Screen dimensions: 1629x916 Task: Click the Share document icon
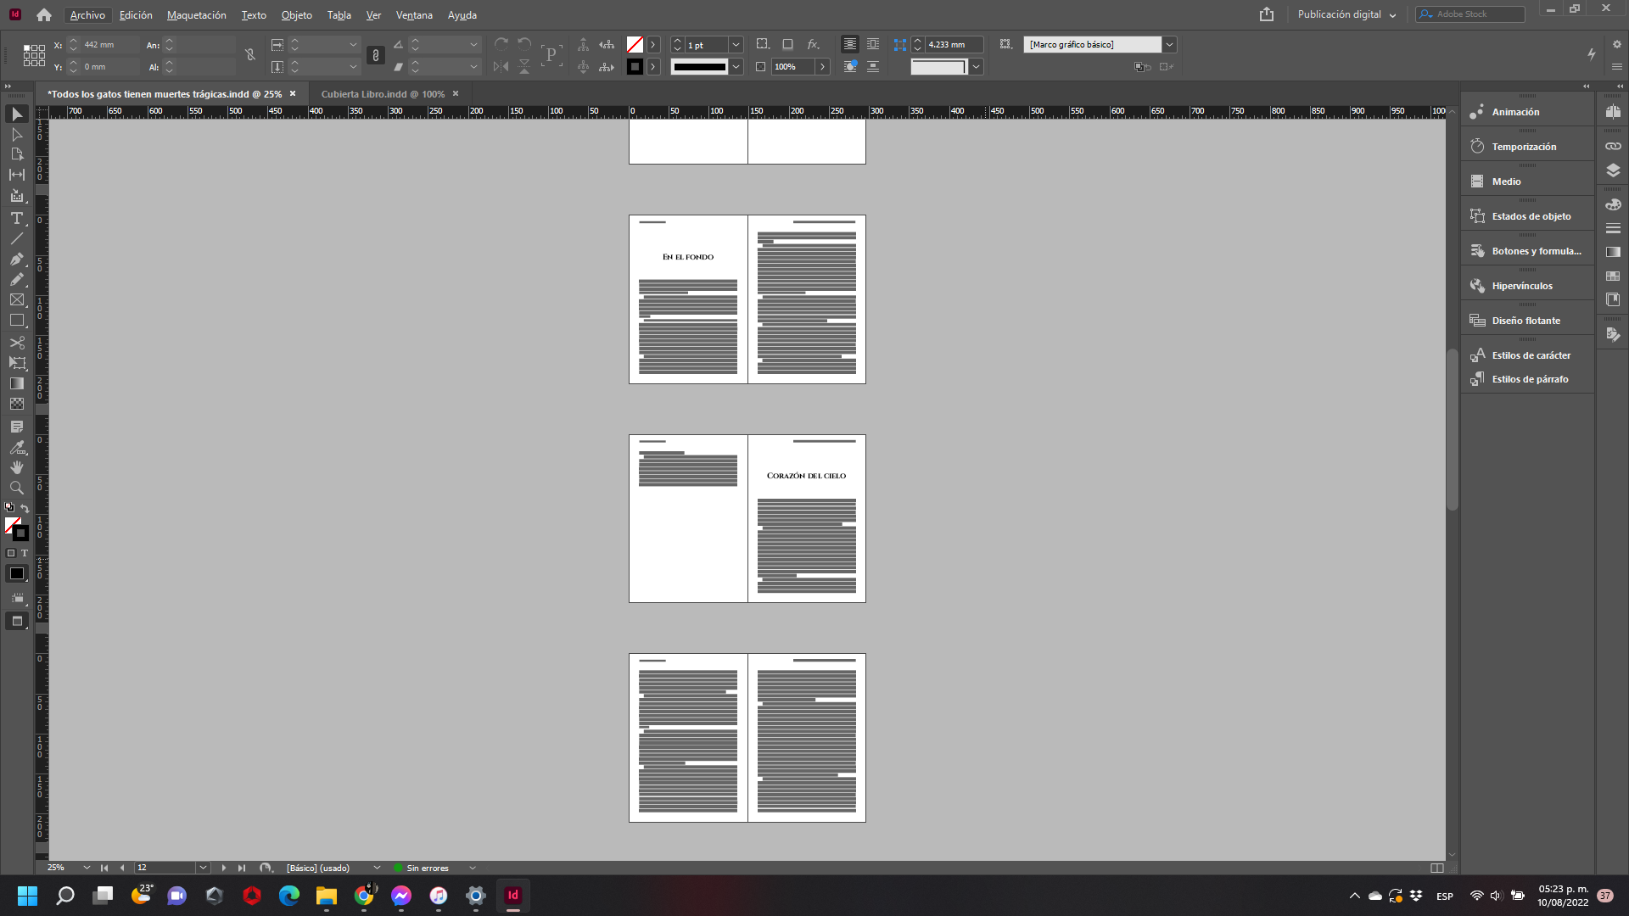click(1267, 14)
